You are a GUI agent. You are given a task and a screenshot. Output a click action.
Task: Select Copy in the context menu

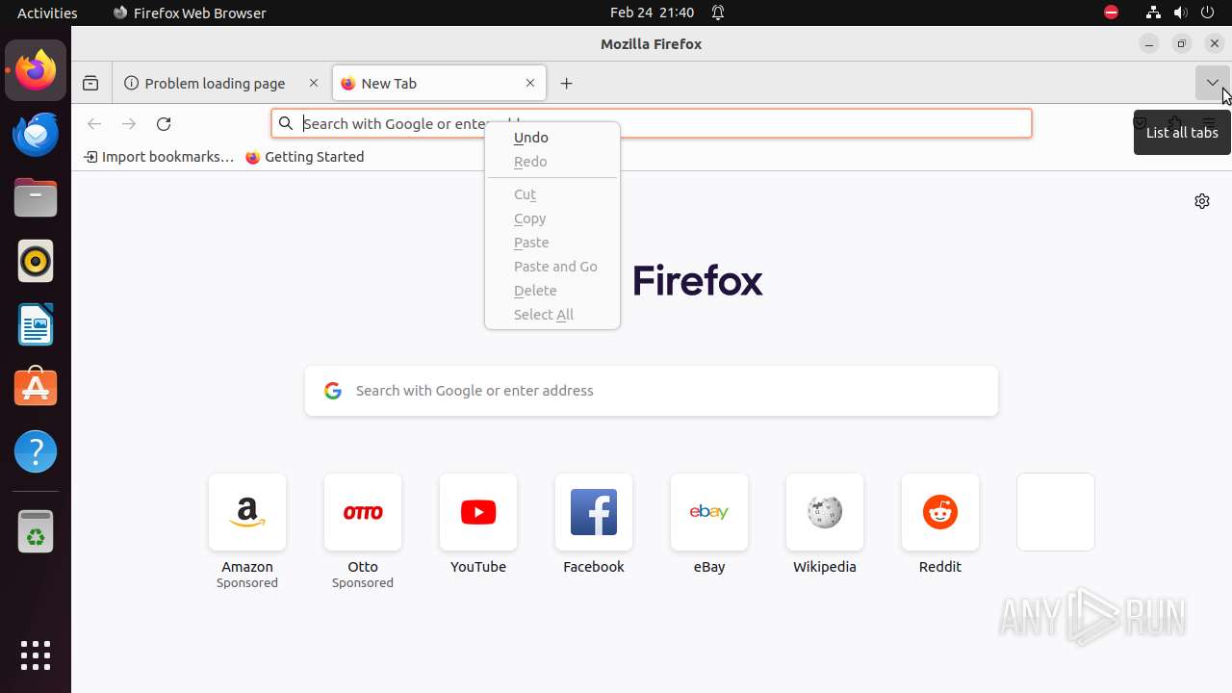point(552,218)
